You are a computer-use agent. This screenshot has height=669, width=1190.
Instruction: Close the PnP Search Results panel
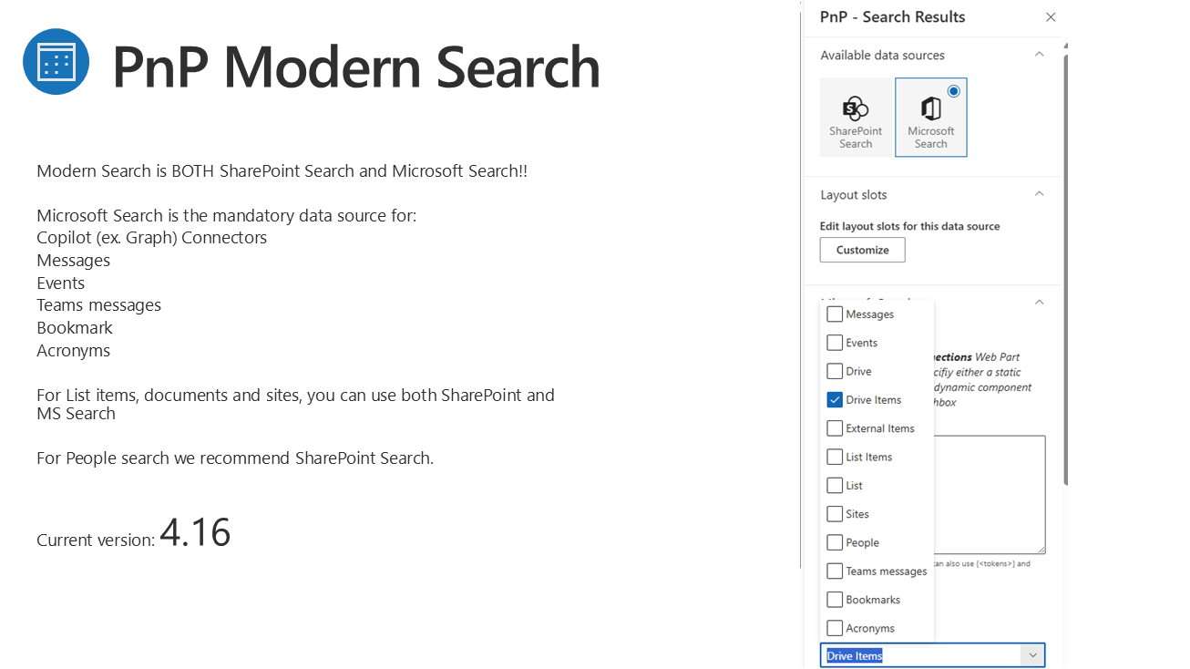click(x=1051, y=17)
